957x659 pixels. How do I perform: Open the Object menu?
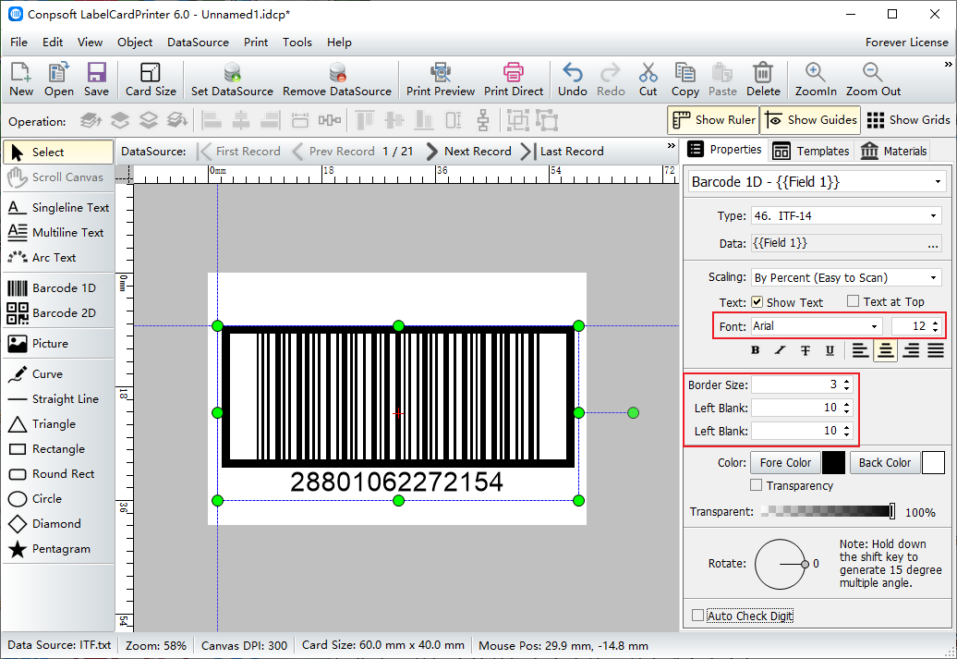click(135, 43)
